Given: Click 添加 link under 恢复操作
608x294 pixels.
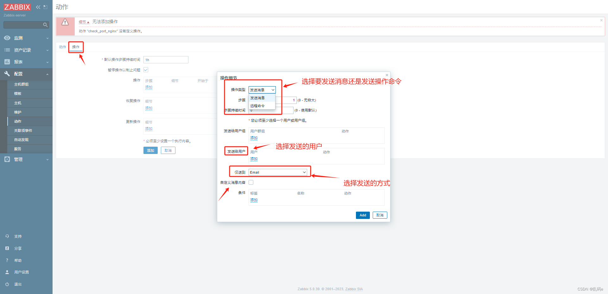Looking at the screenshot, I should tap(149, 108).
